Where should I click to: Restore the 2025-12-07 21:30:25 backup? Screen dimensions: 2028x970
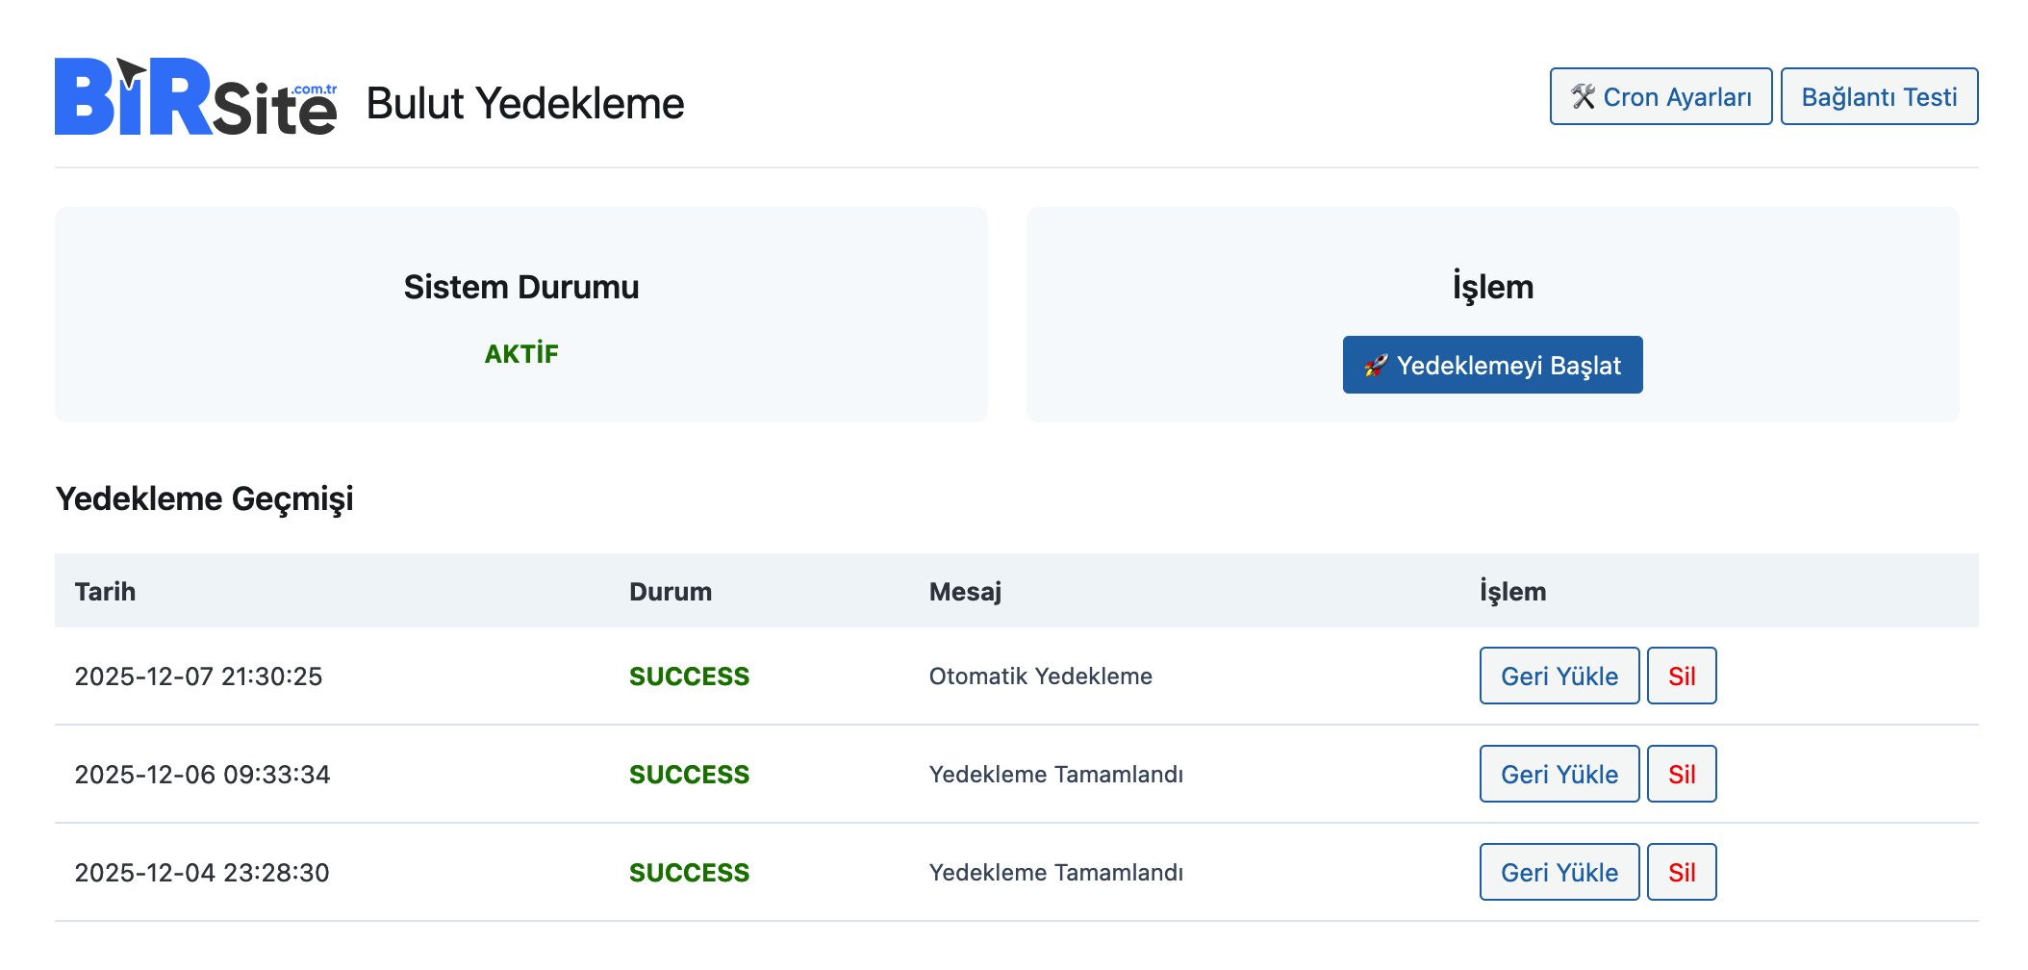[x=1559, y=676]
